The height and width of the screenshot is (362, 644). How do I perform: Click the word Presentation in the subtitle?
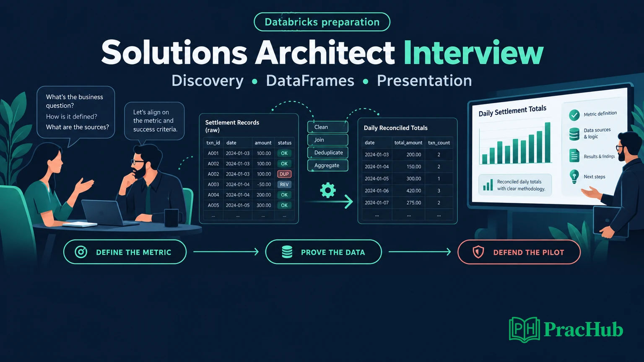coord(424,80)
